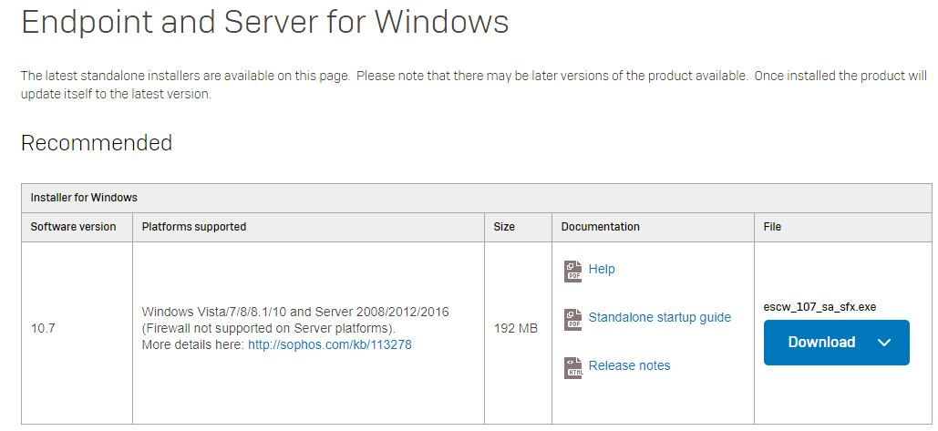Click the Firewall not supported note
The image size is (938, 431).
pyautogui.click(x=269, y=328)
